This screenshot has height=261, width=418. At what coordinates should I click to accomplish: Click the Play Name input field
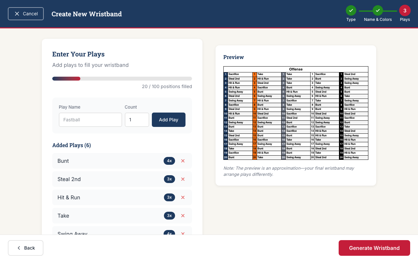(x=90, y=120)
